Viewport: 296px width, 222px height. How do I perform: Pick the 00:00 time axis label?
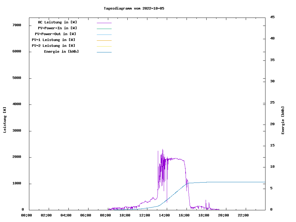pos(27,215)
